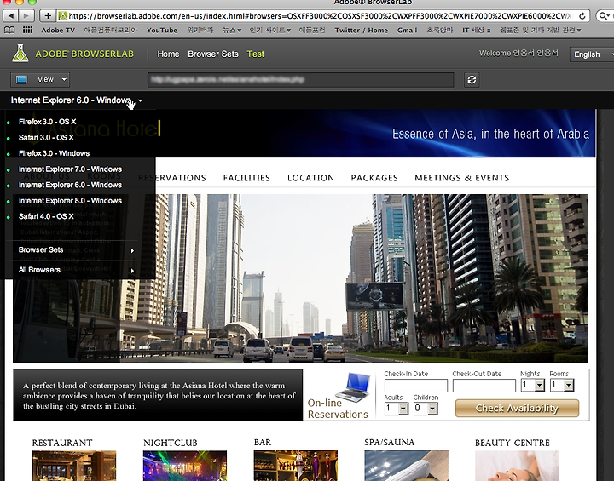Open the View dropdown menu
Viewport: 614px width, 481px height.
40,80
